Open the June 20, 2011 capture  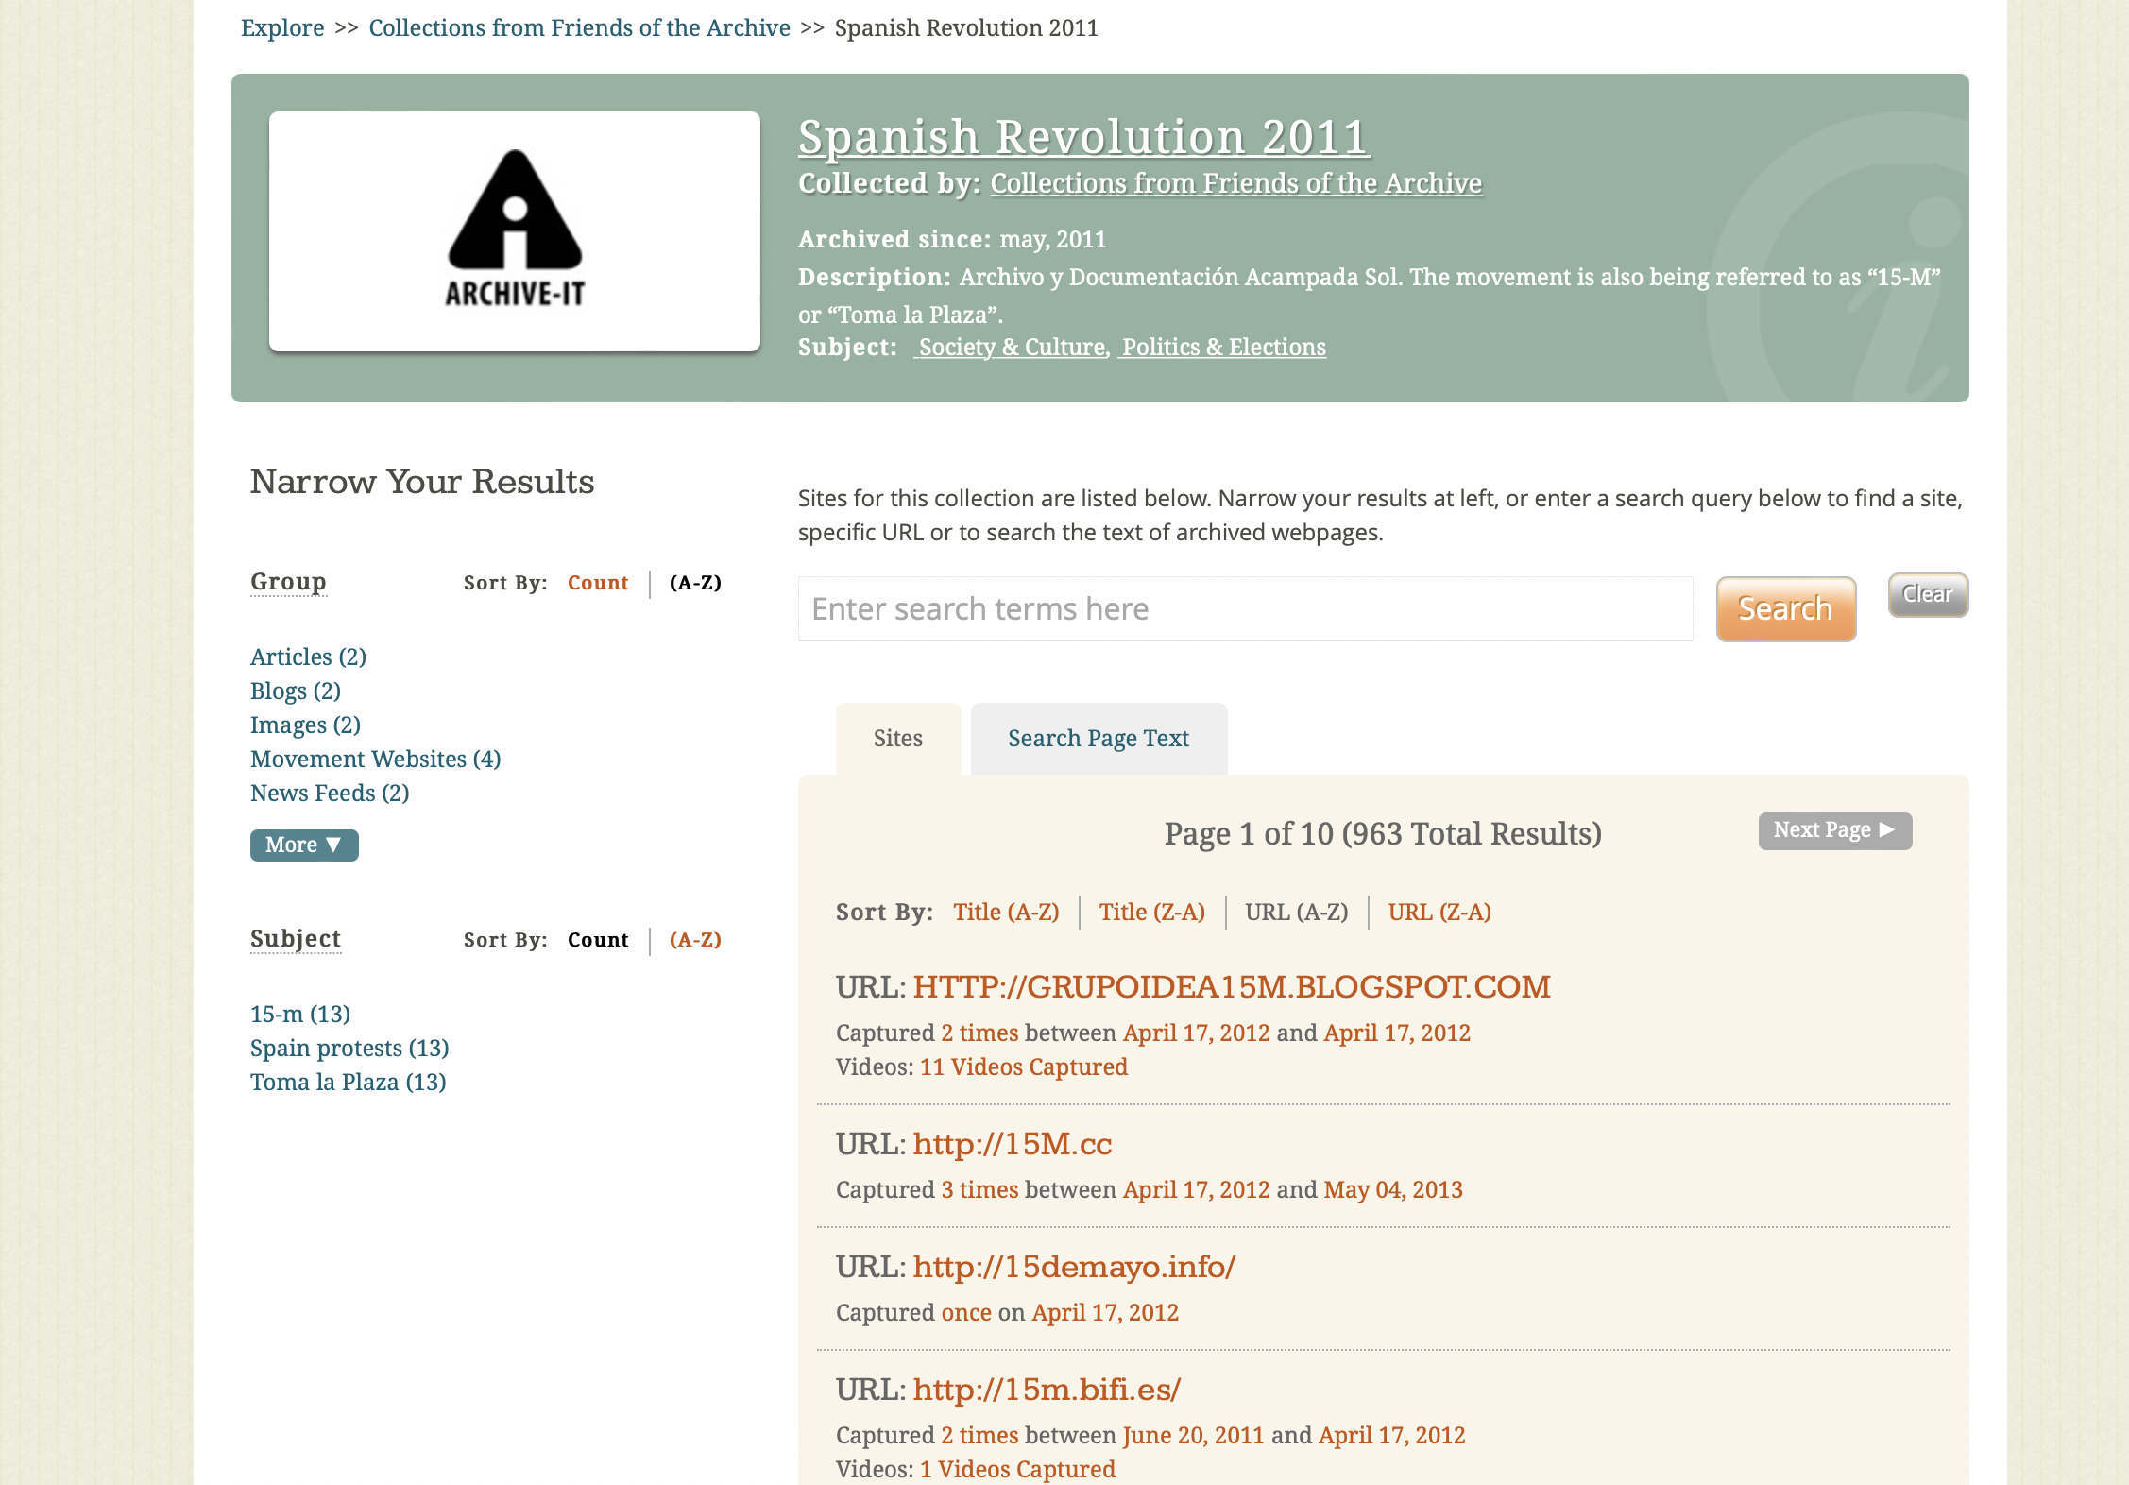[1193, 1435]
